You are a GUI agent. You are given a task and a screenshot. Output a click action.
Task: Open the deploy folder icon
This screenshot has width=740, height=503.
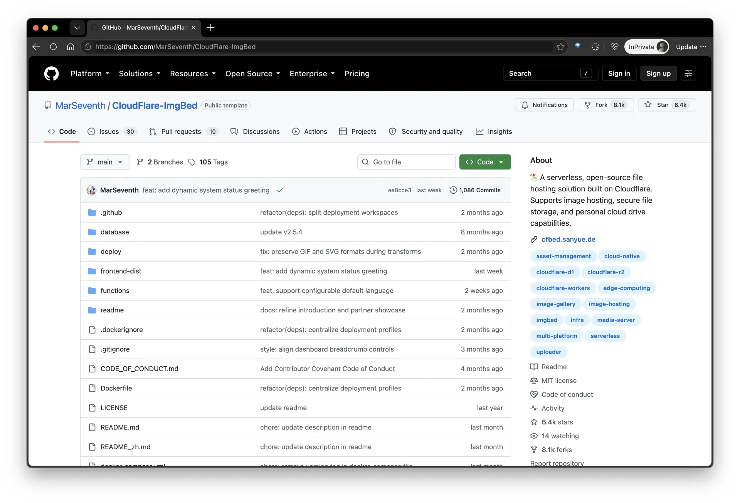[92, 251]
